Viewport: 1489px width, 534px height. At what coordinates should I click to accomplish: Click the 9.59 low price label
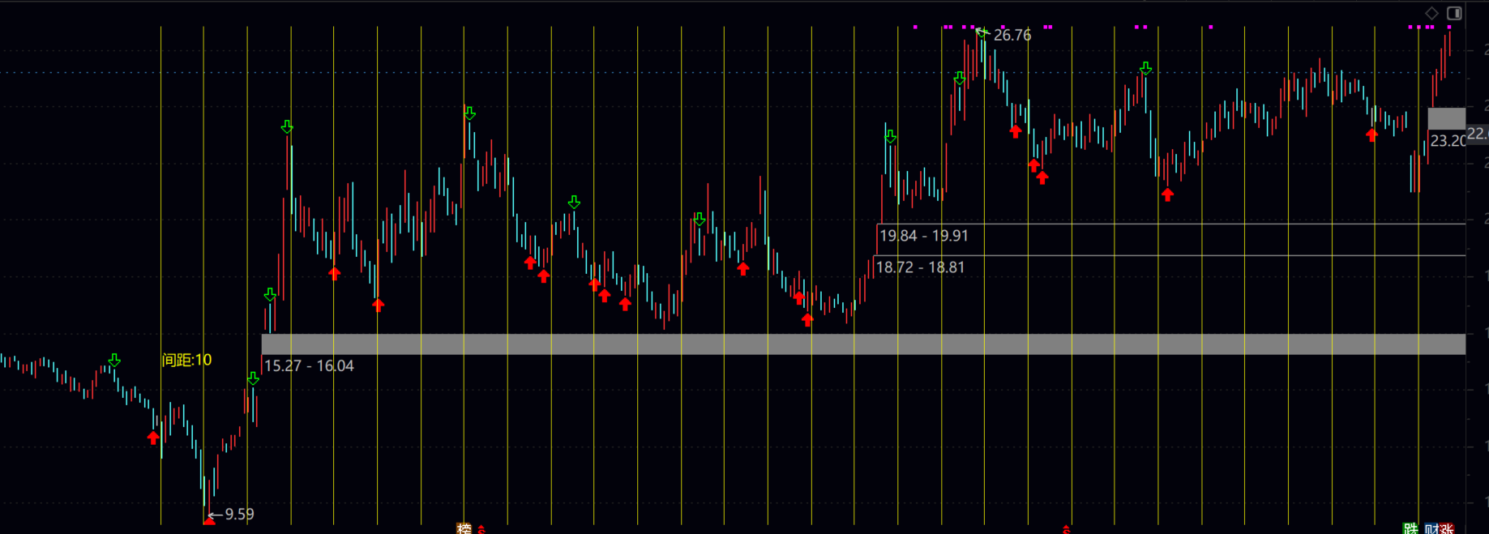(239, 515)
